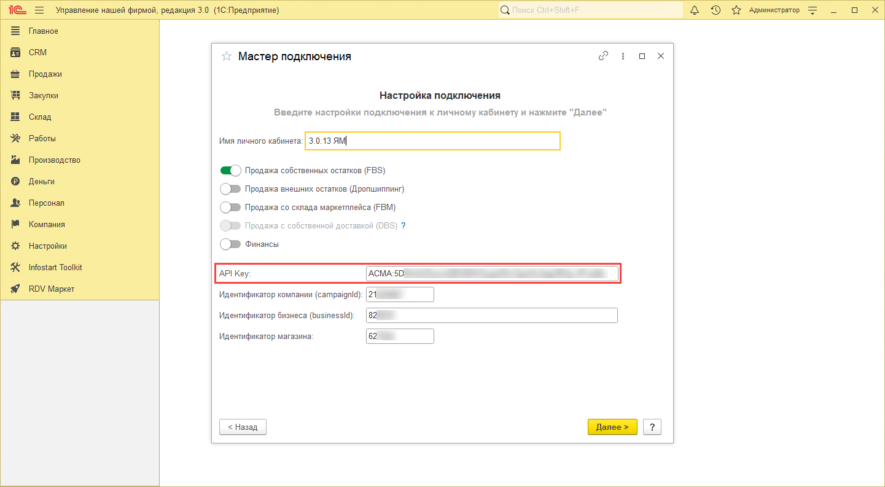Select the Компания menu label
The image size is (885, 487).
pyautogui.click(x=47, y=224)
